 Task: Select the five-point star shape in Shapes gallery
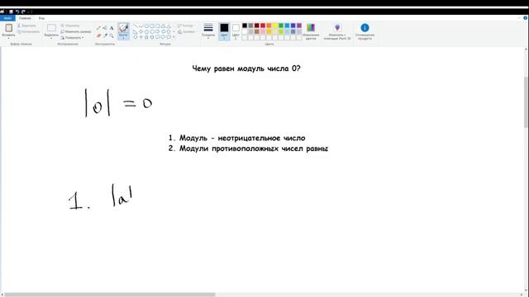(146, 37)
